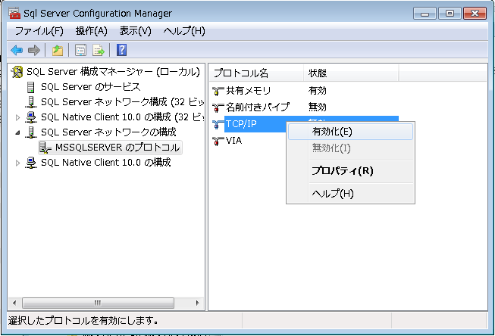Sort by the プロトコル名 column header

tap(256, 73)
